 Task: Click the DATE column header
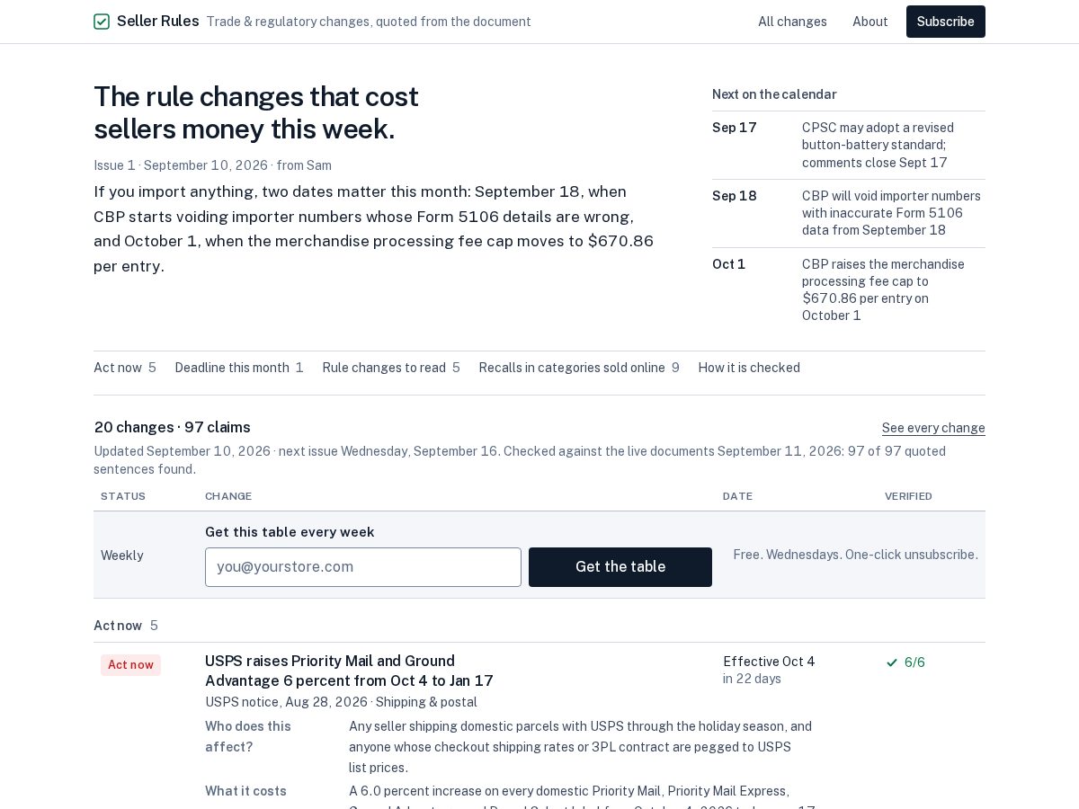click(737, 496)
